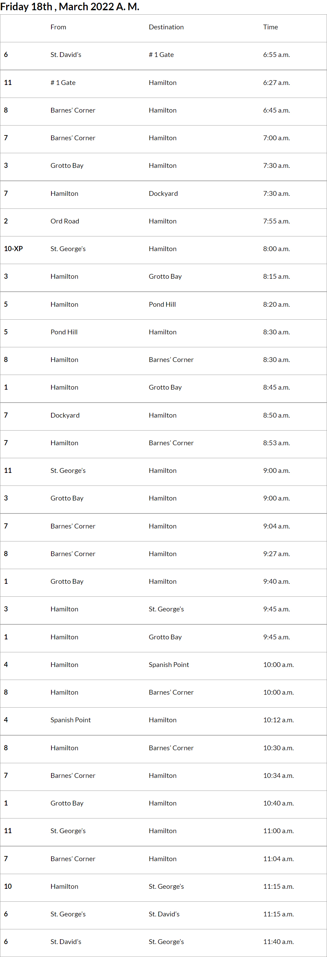The height and width of the screenshot is (957, 327).
Task: Click the 7:55 a.m. time cell
Action: click(x=276, y=221)
